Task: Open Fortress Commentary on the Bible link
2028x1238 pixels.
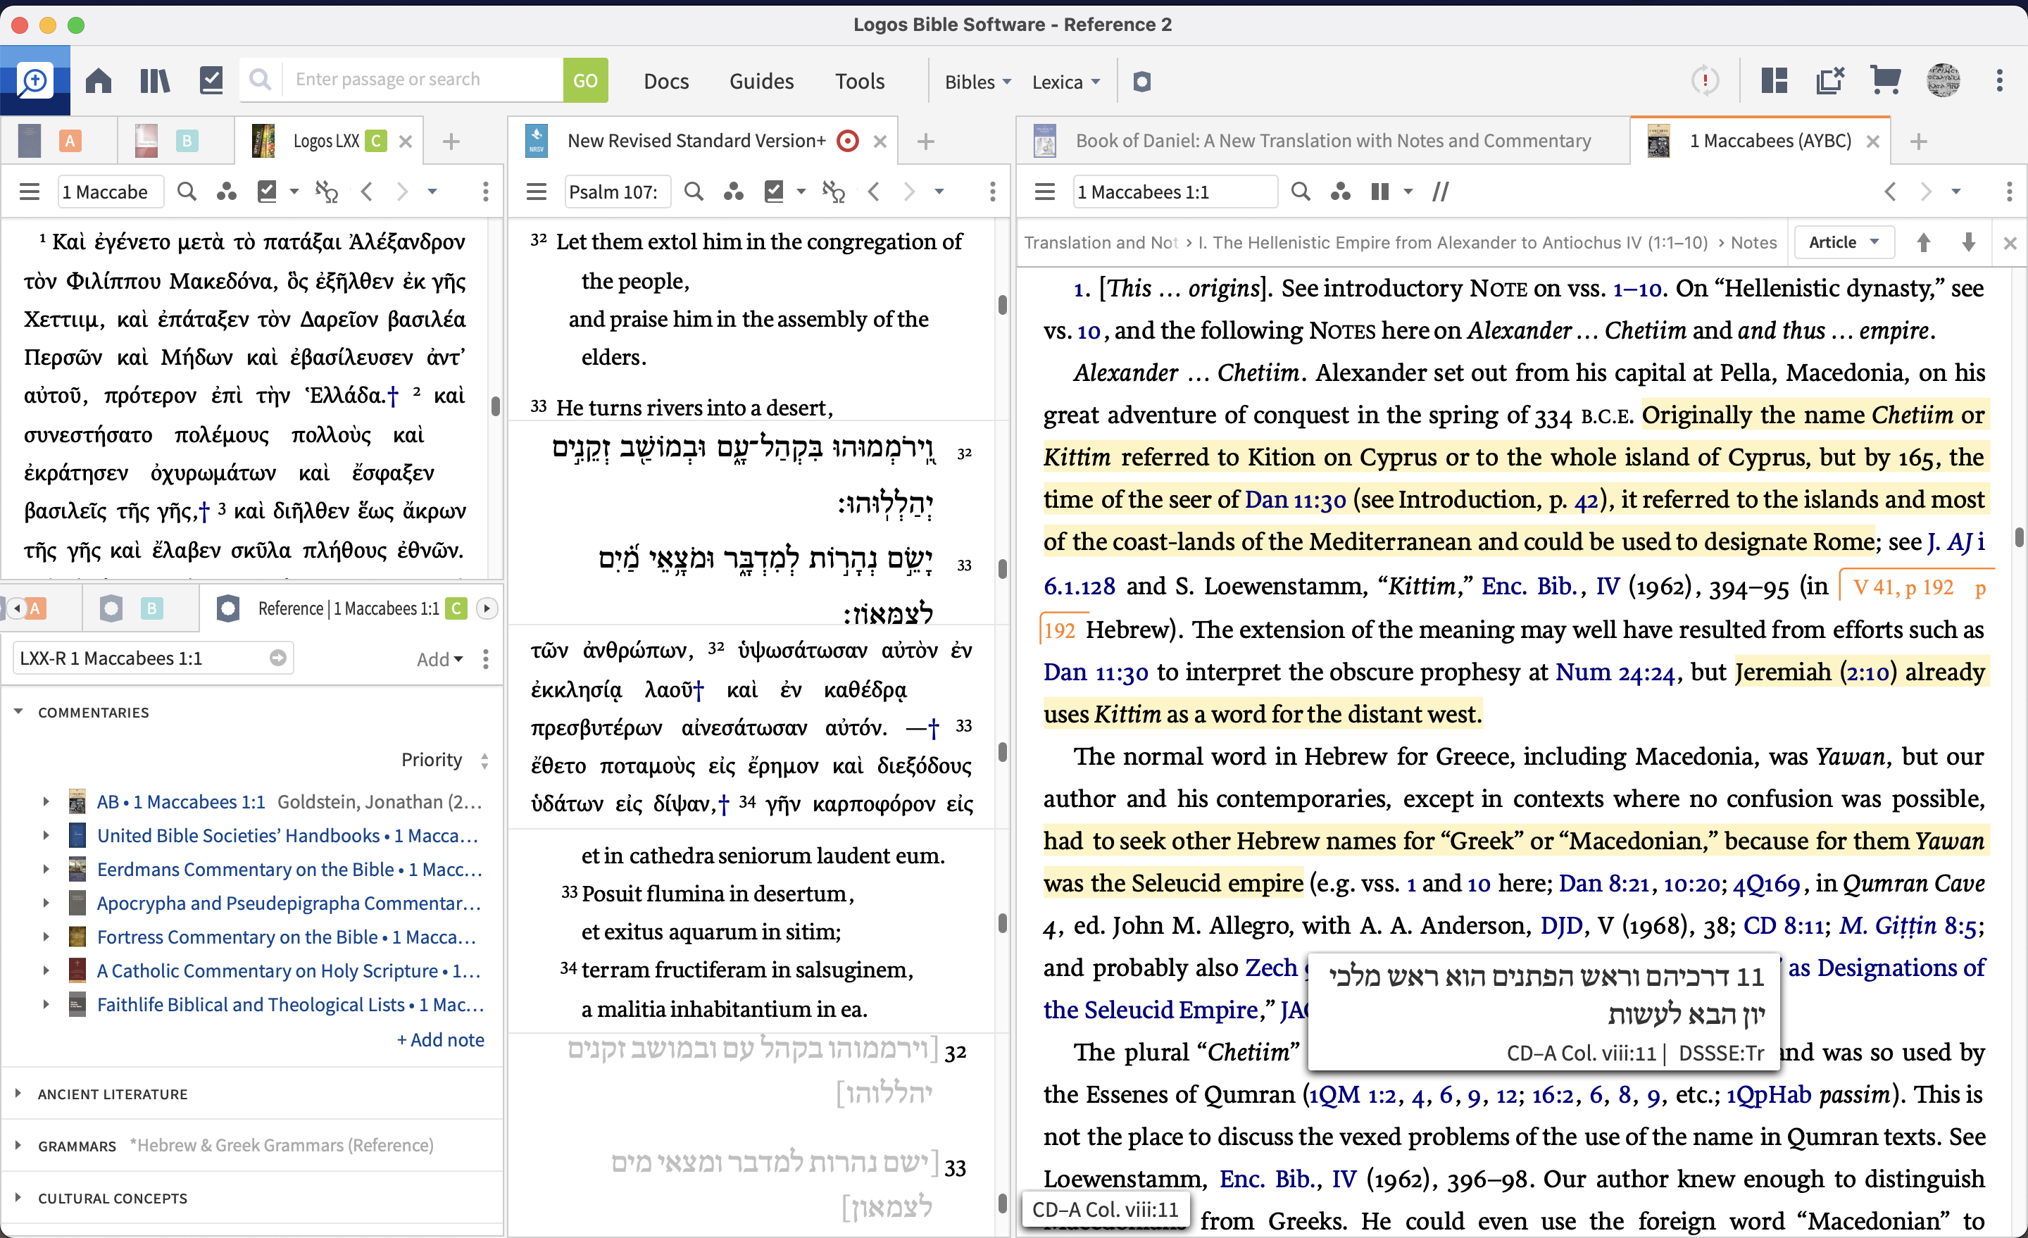Action: [286, 937]
